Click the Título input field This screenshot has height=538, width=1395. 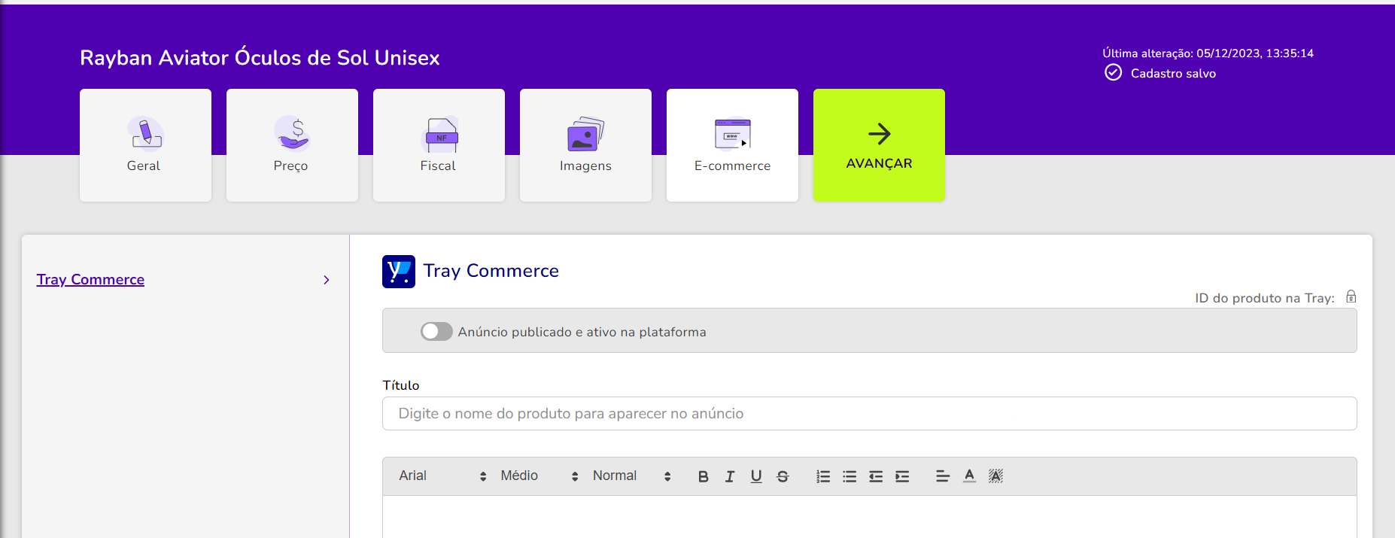click(869, 414)
